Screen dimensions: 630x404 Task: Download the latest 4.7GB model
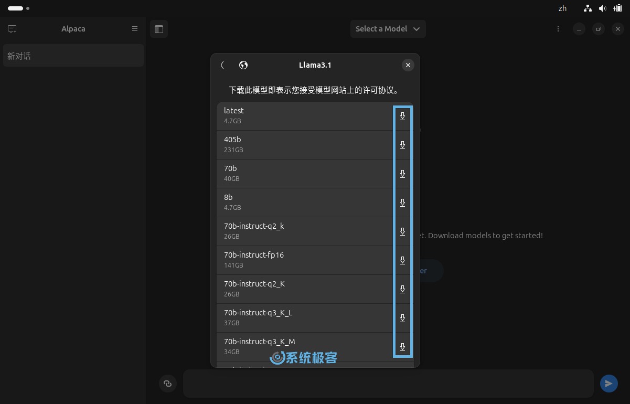click(402, 116)
